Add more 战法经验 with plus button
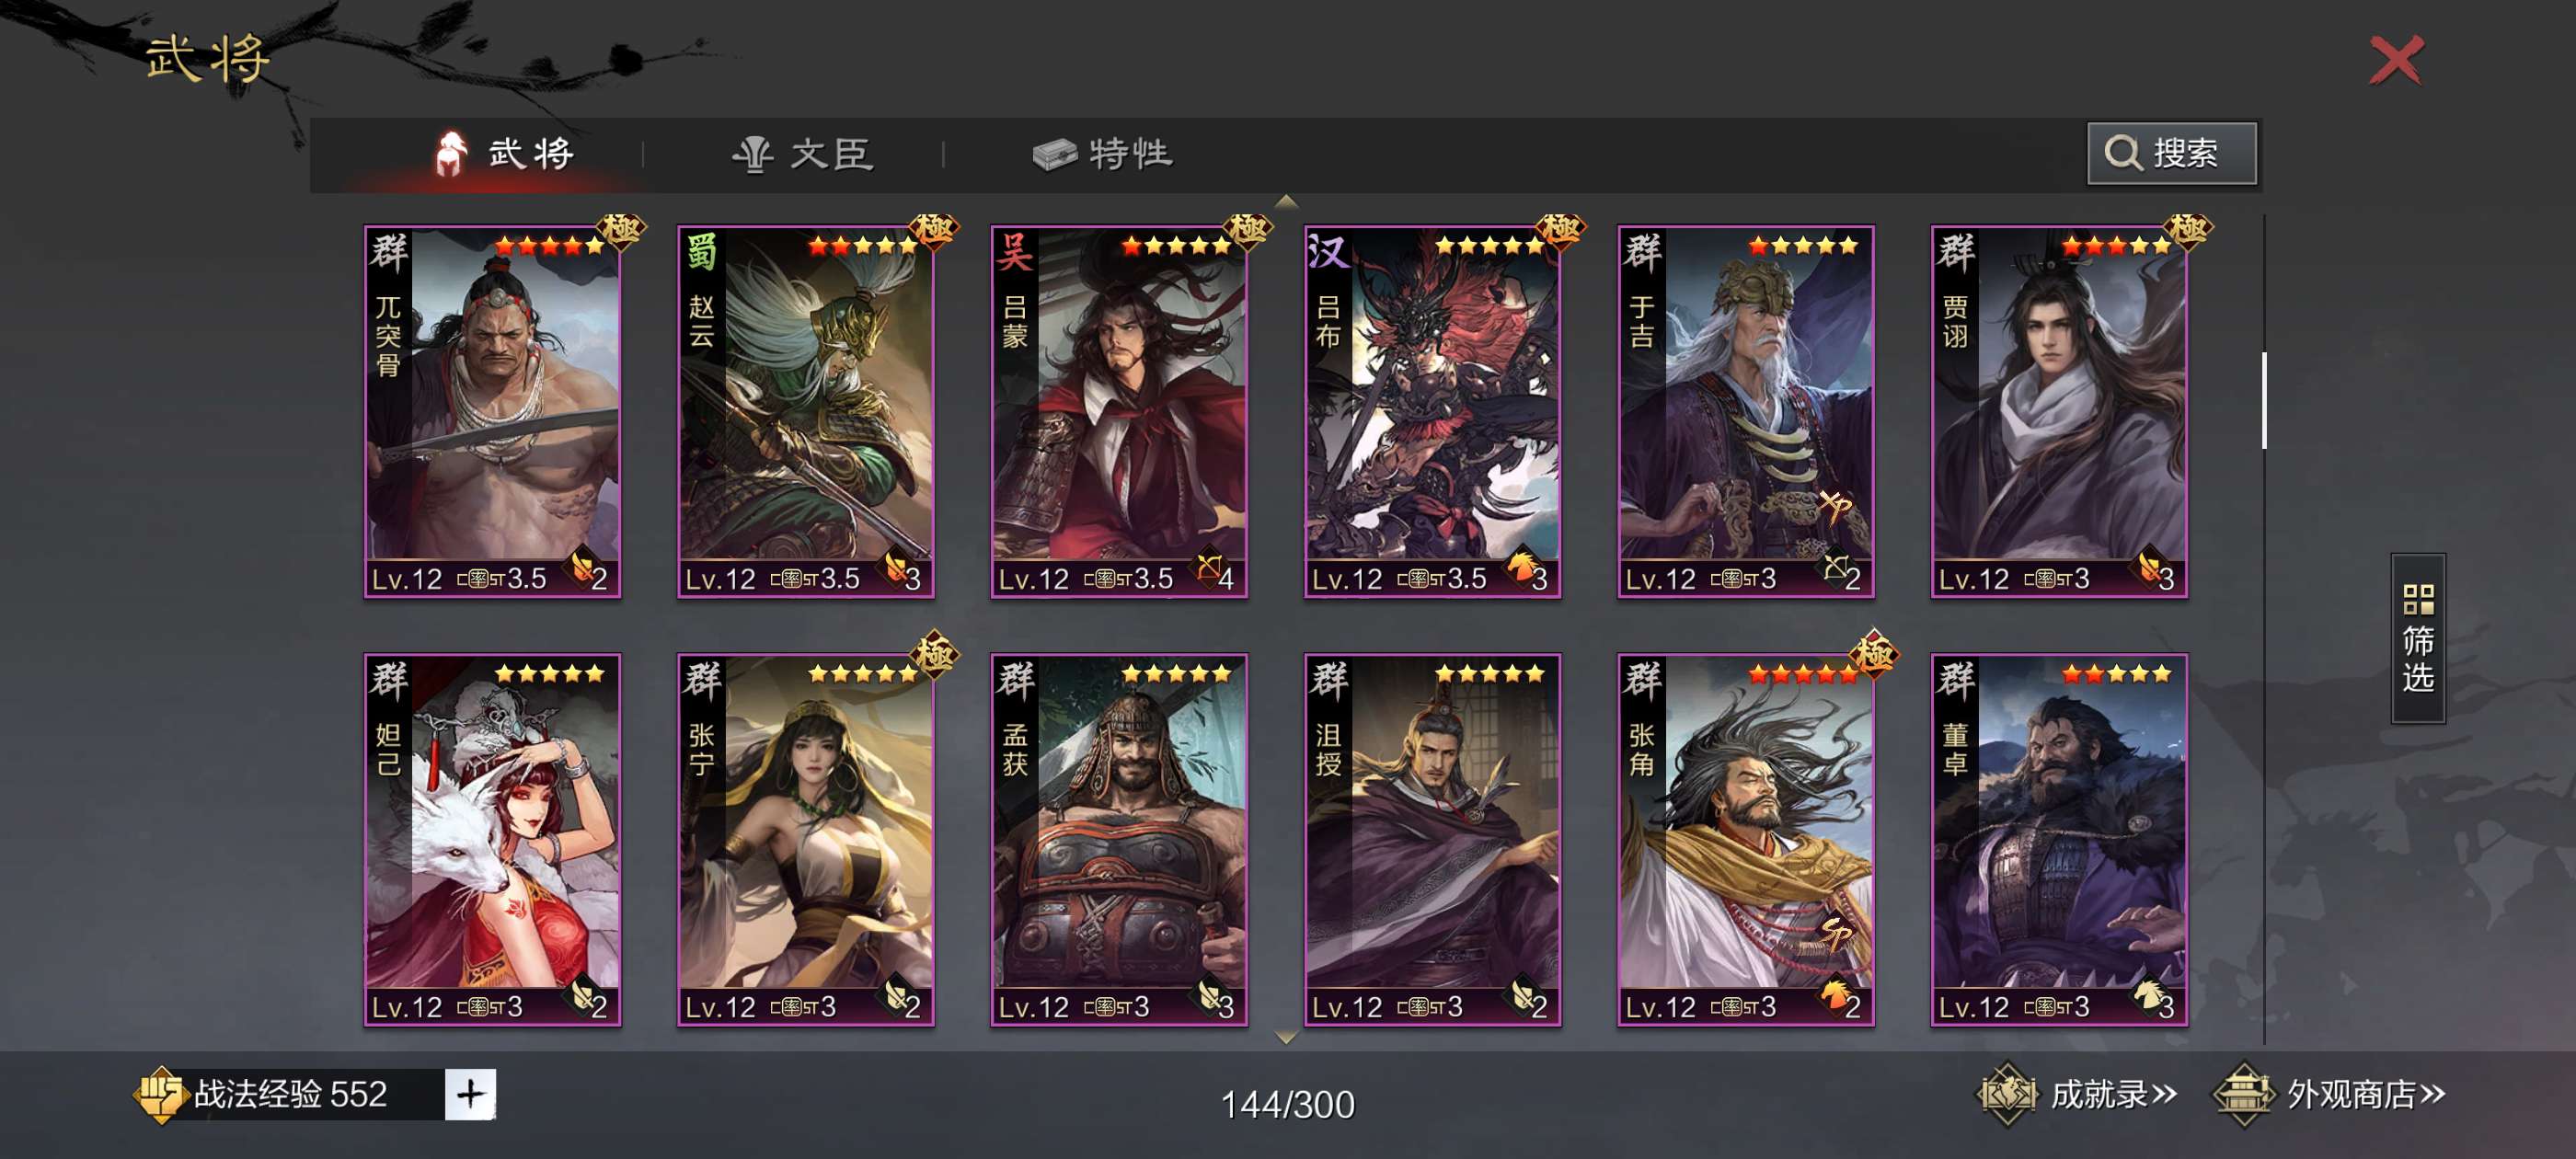 pos(470,1094)
